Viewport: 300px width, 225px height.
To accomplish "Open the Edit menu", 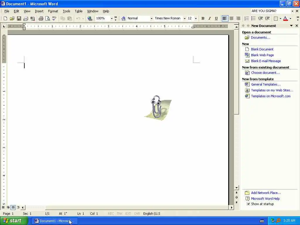I will [16, 11].
